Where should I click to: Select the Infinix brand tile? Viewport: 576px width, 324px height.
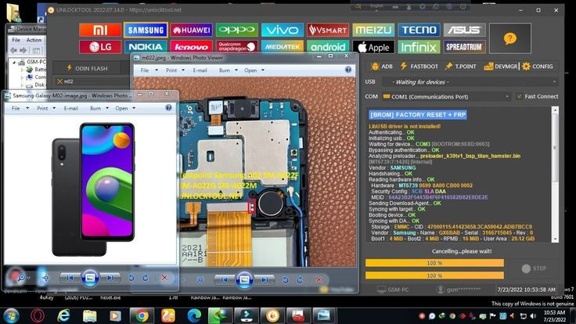point(419,47)
